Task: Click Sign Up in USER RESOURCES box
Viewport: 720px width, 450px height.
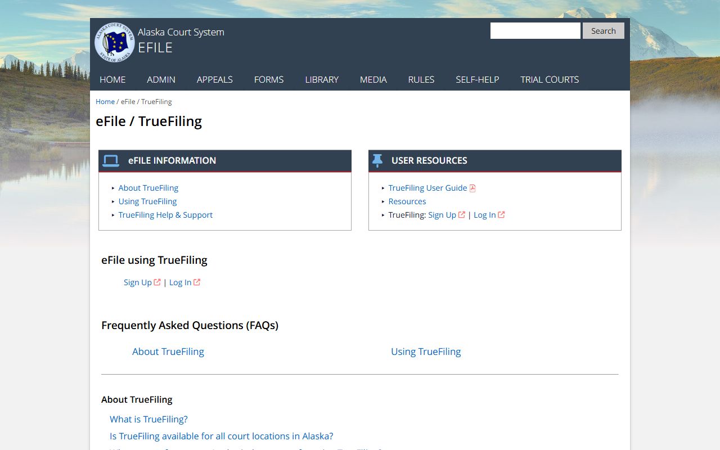Action: [x=442, y=215]
